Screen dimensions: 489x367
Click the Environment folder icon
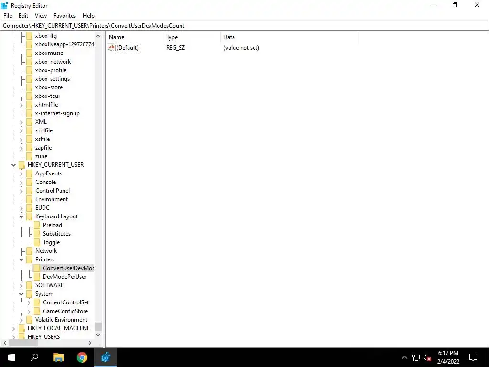click(29, 199)
